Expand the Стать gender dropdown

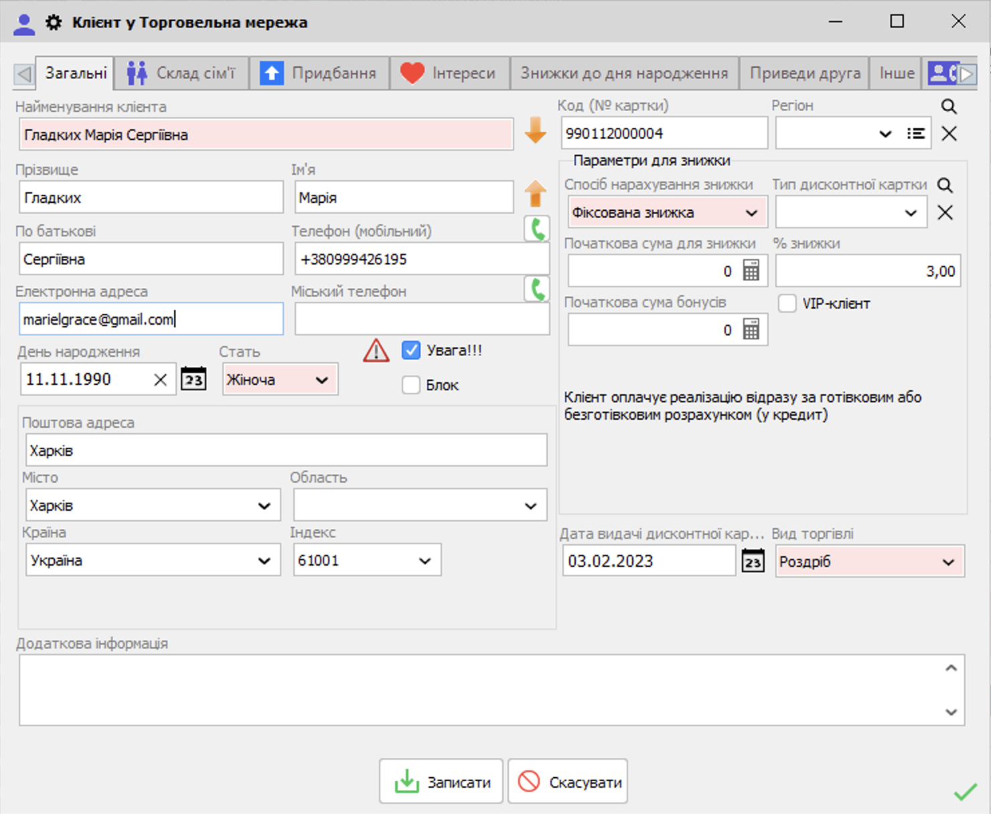click(x=322, y=380)
